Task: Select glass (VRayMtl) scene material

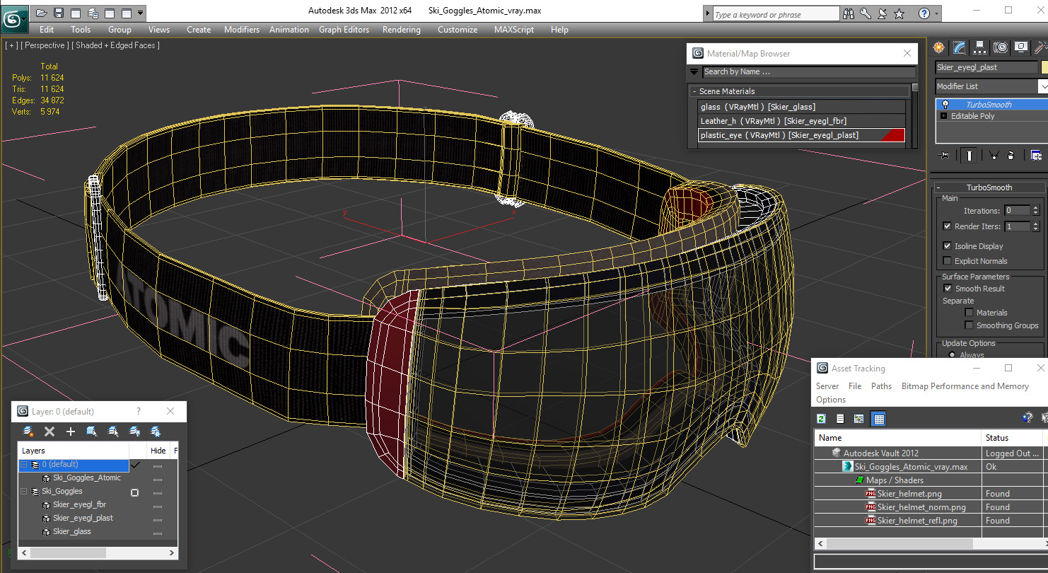Action: pos(801,107)
